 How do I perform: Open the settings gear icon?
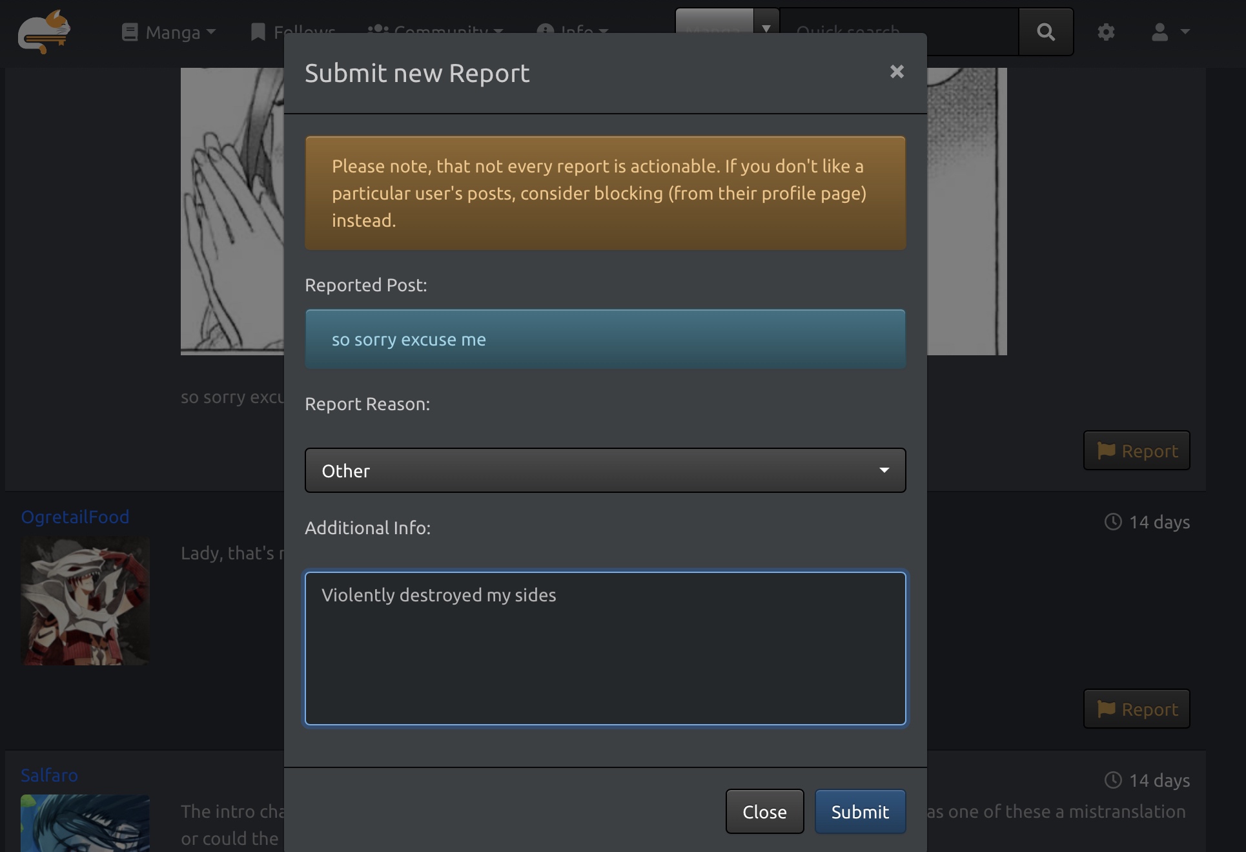pos(1106,32)
